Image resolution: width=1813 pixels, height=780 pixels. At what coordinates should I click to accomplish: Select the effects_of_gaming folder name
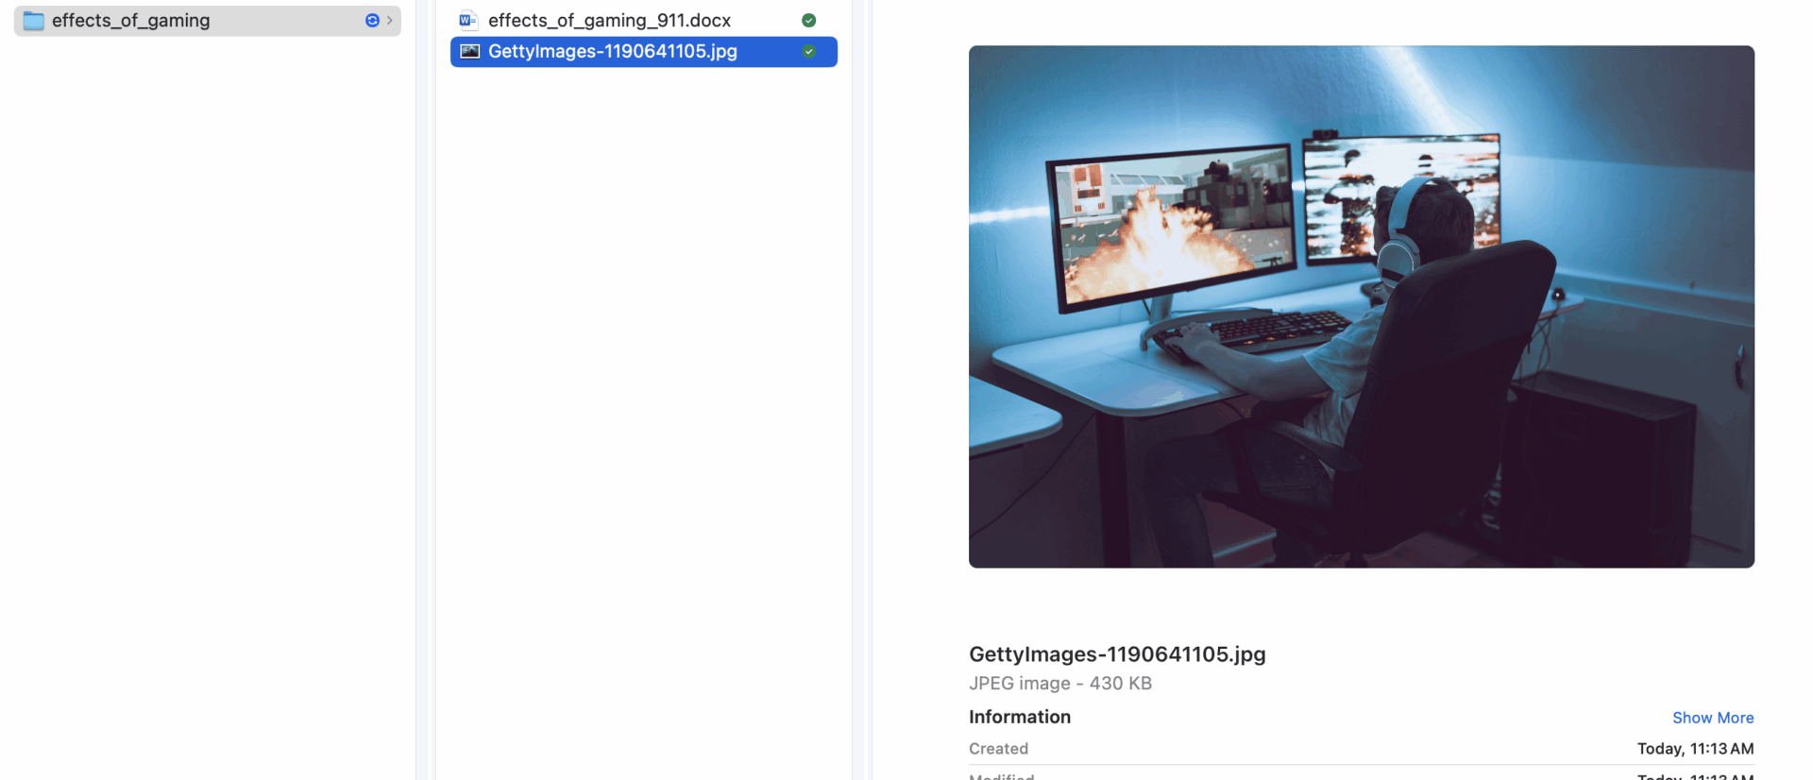[x=130, y=21]
